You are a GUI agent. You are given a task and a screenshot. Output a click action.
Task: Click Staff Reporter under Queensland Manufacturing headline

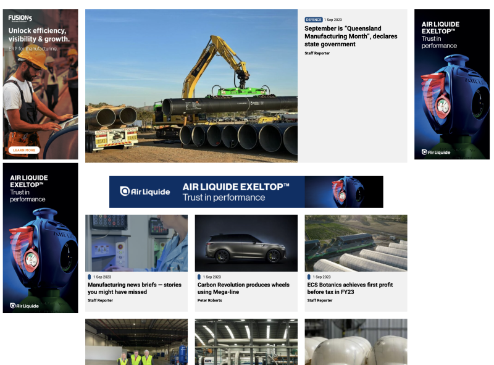[x=317, y=53]
